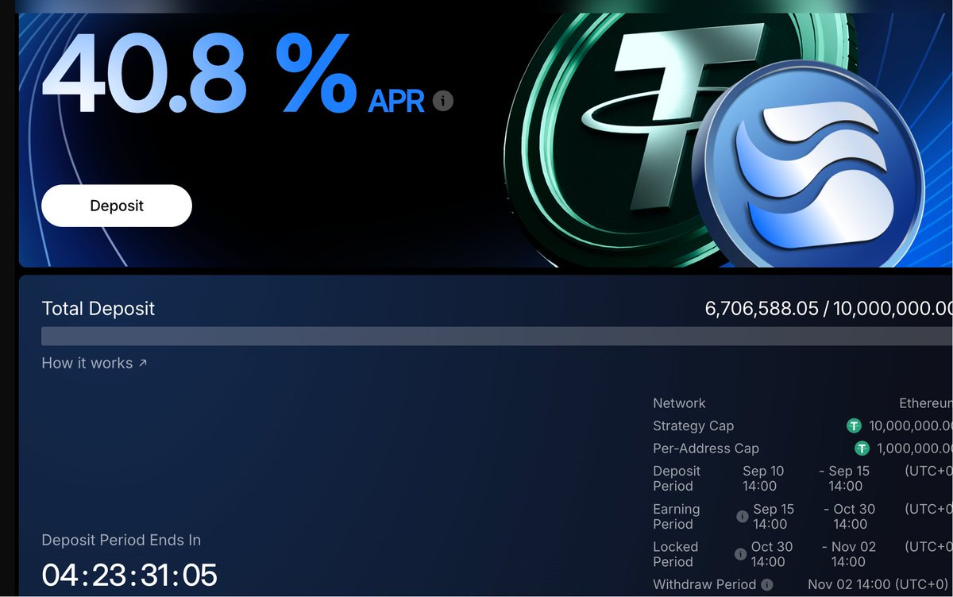Click the Strategy Cap label
This screenshot has width=953, height=597.
pyautogui.click(x=693, y=426)
